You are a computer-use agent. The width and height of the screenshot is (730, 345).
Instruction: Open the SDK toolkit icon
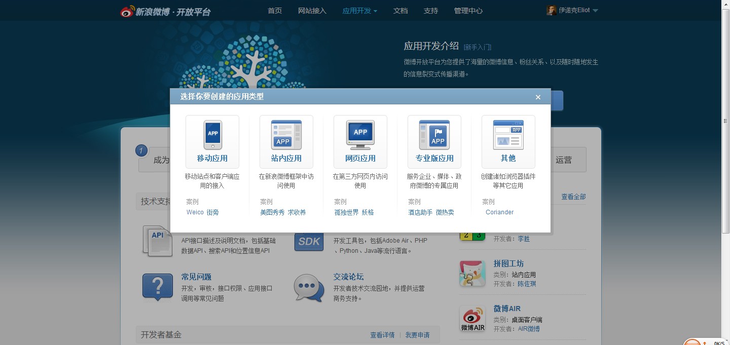309,242
